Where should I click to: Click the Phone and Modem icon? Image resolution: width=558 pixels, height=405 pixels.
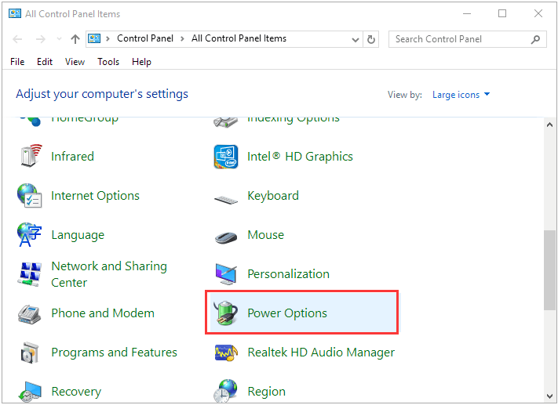coord(29,313)
